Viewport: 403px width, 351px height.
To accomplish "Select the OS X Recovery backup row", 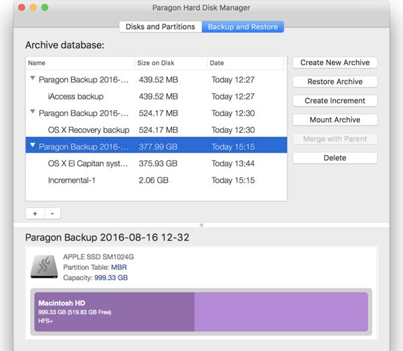I will coord(156,130).
